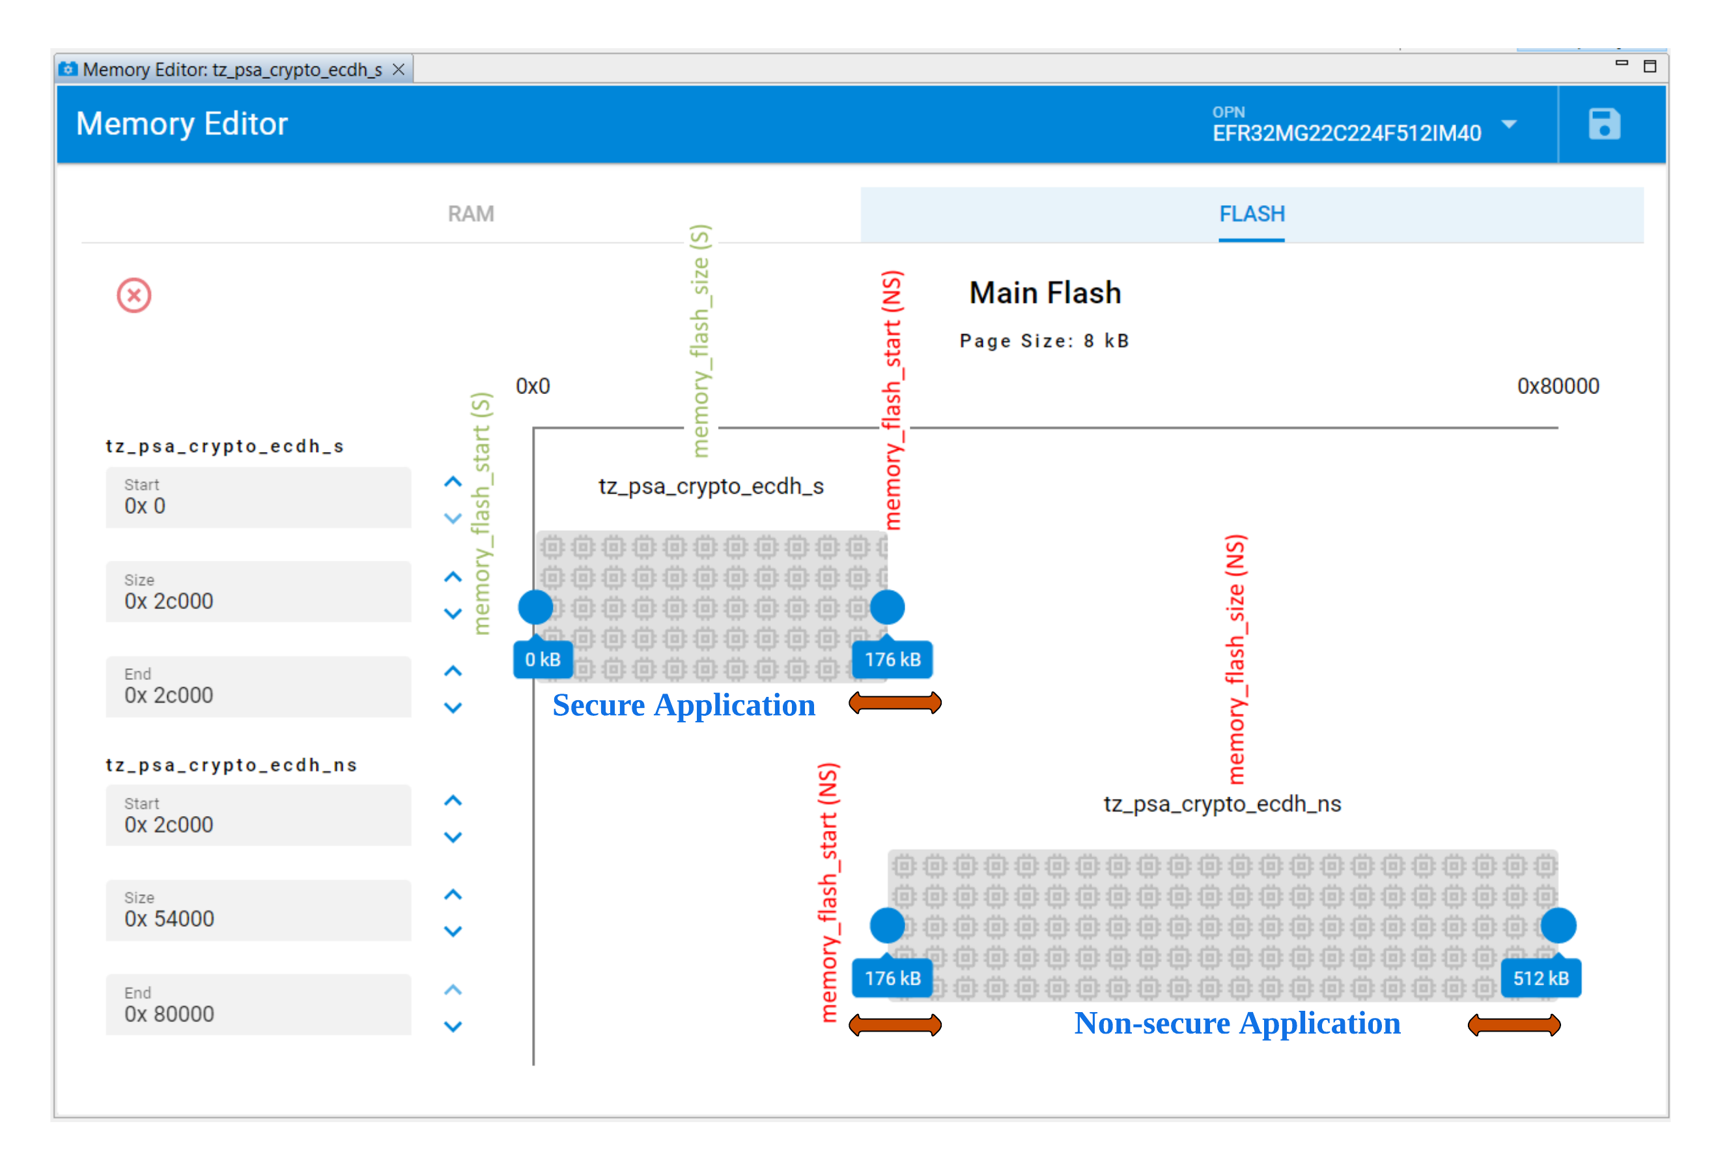Viewport: 1718px width, 1171px height.
Task: Click the red circled X icon
Action: click(134, 296)
